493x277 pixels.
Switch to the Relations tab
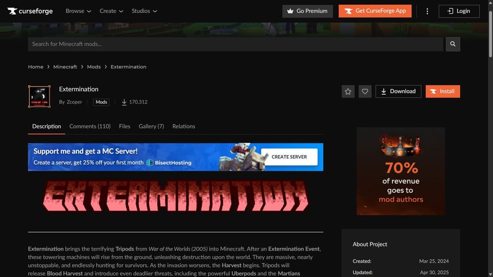click(184, 126)
